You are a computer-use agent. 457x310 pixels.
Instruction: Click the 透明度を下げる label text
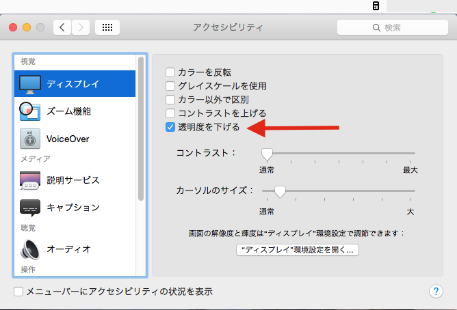[209, 127]
